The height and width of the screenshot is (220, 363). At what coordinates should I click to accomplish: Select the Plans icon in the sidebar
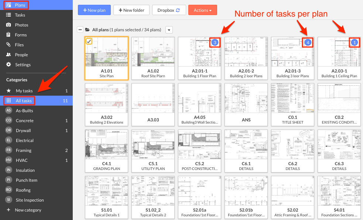(x=8, y=5)
